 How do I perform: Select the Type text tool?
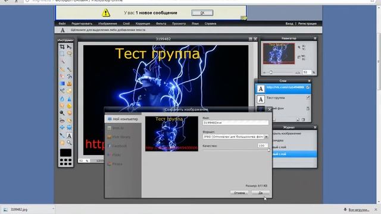[69, 136]
